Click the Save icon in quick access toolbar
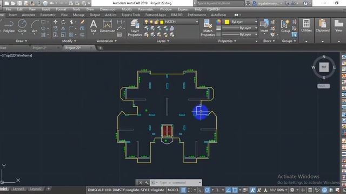 [19, 3]
